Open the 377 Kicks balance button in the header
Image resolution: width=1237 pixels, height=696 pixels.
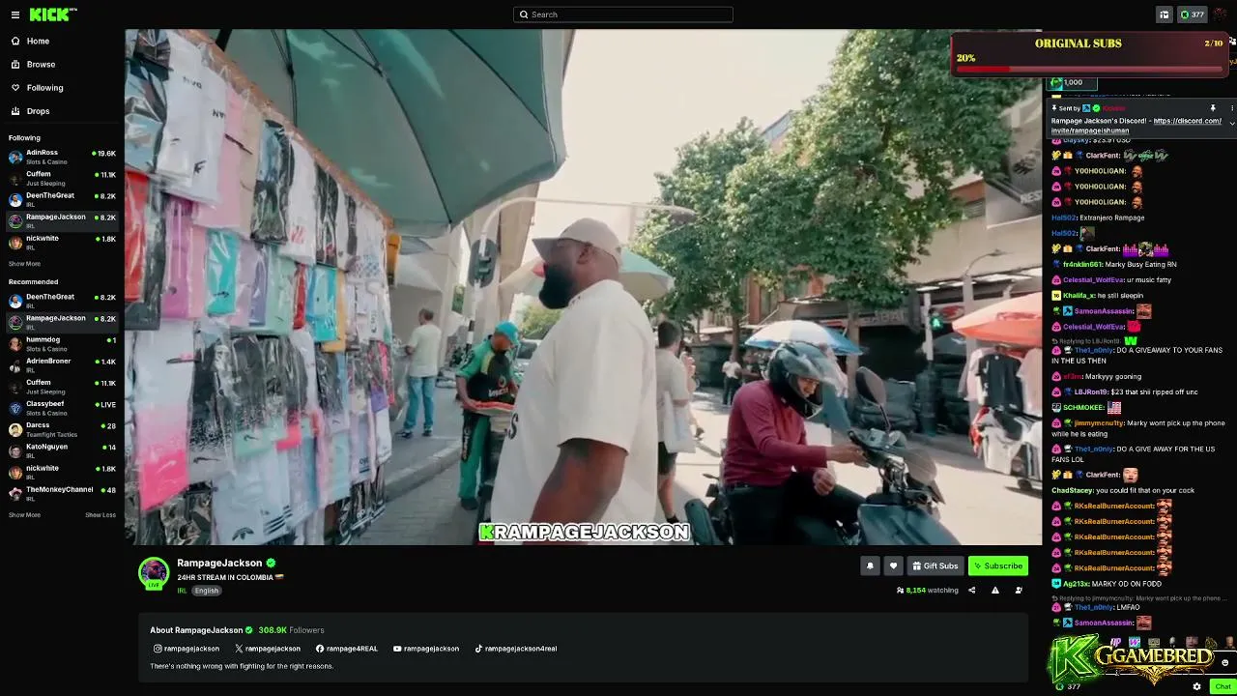tap(1193, 14)
